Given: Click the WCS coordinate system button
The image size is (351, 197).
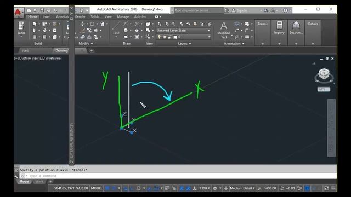Looking at the screenshot, I should (x=324, y=89).
